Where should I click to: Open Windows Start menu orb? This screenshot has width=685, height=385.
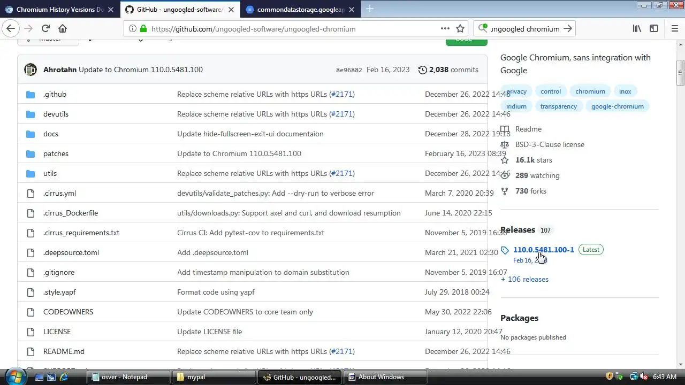[x=14, y=376]
